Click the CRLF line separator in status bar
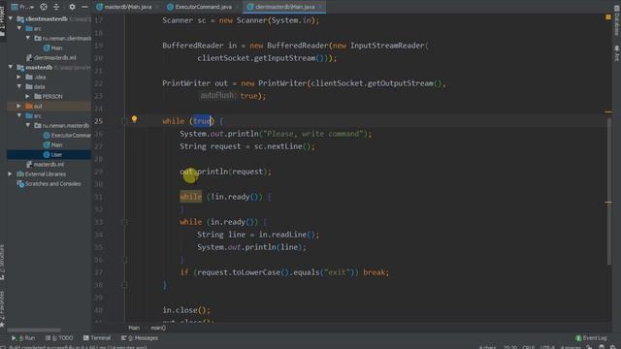 (528, 347)
